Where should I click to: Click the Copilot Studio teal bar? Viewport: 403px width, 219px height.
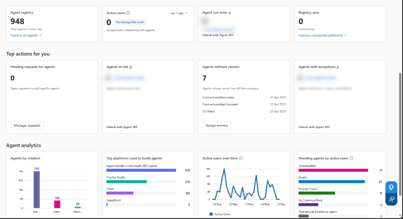[127, 182]
